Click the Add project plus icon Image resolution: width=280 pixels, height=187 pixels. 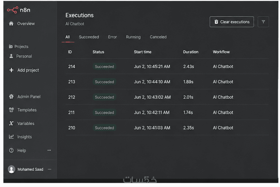coord(11,70)
